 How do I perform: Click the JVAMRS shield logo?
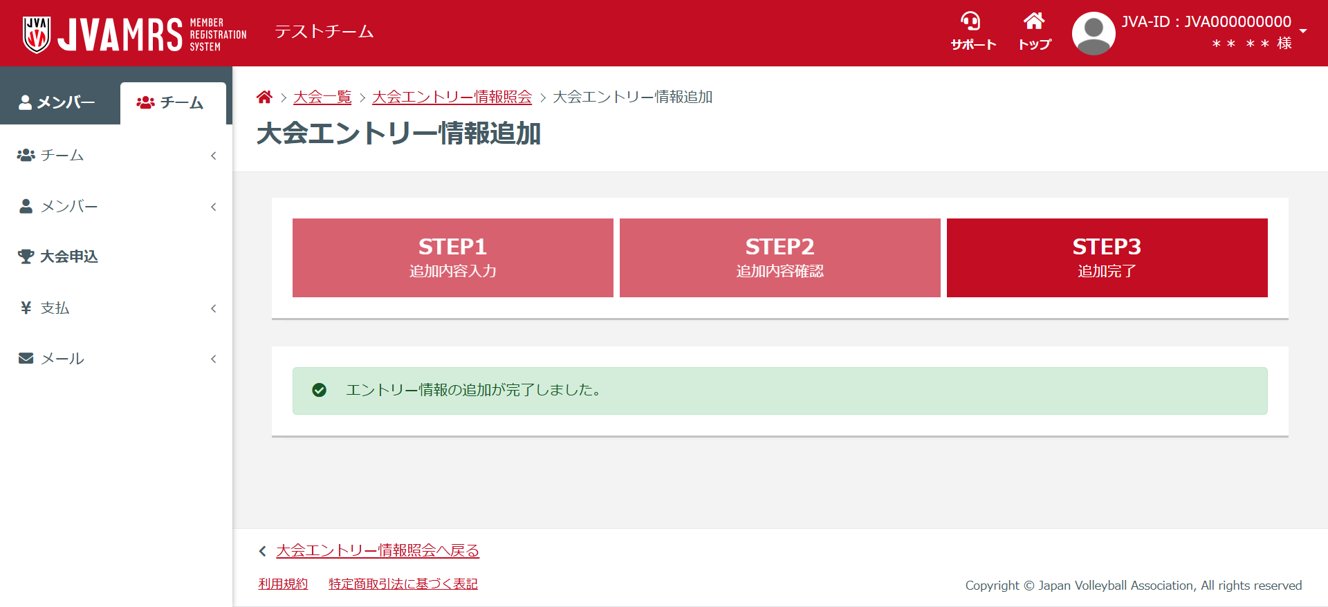pos(37,34)
